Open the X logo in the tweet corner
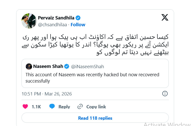The width and height of the screenshot is (191, 126). pos(165,17)
